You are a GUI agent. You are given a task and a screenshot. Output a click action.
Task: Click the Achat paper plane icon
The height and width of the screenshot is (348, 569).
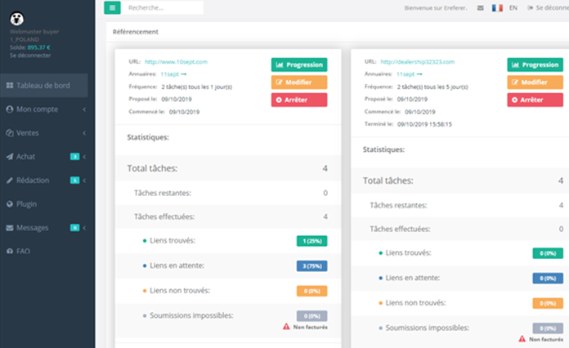(x=10, y=157)
